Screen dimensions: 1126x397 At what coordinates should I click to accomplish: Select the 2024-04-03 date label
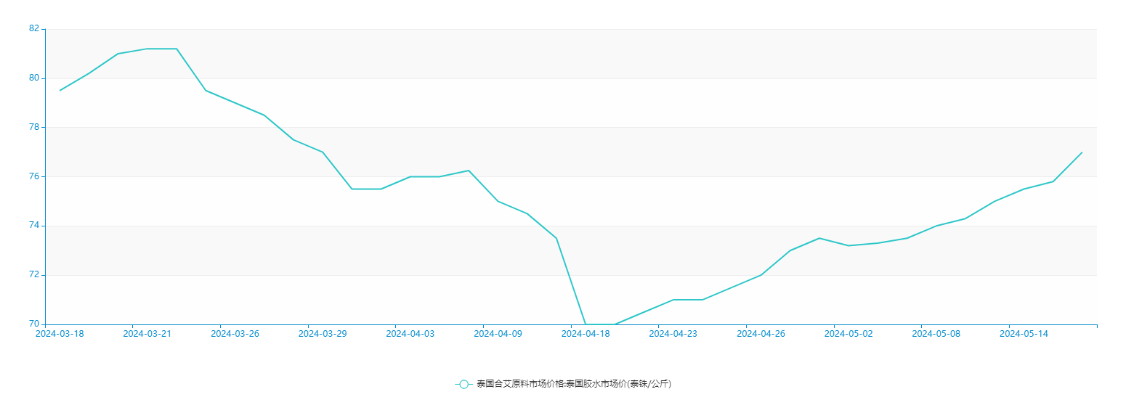pyautogui.click(x=410, y=334)
